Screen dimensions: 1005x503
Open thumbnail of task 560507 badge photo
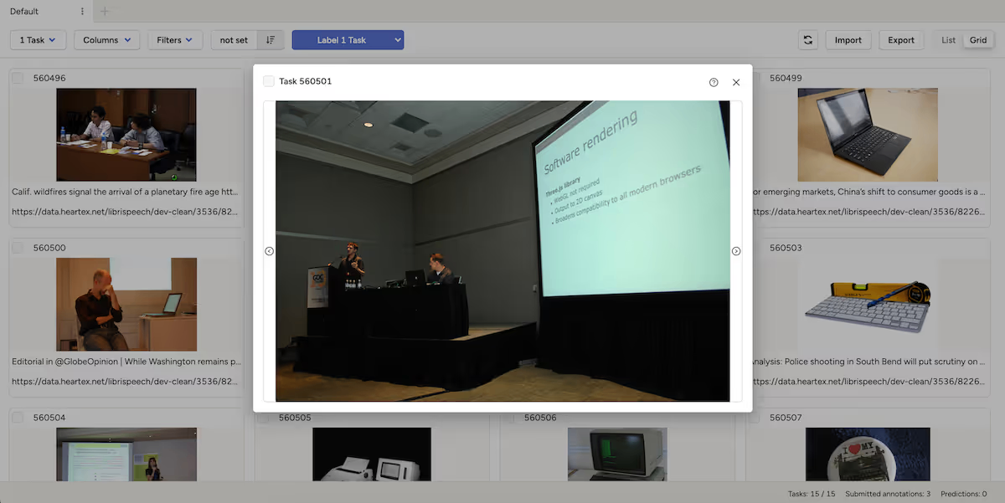coord(868,454)
